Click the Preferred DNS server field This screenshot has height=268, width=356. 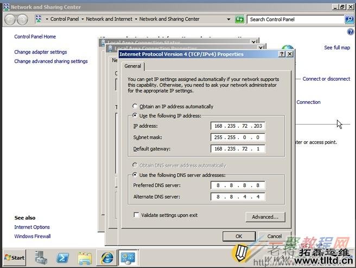click(238, 185)
